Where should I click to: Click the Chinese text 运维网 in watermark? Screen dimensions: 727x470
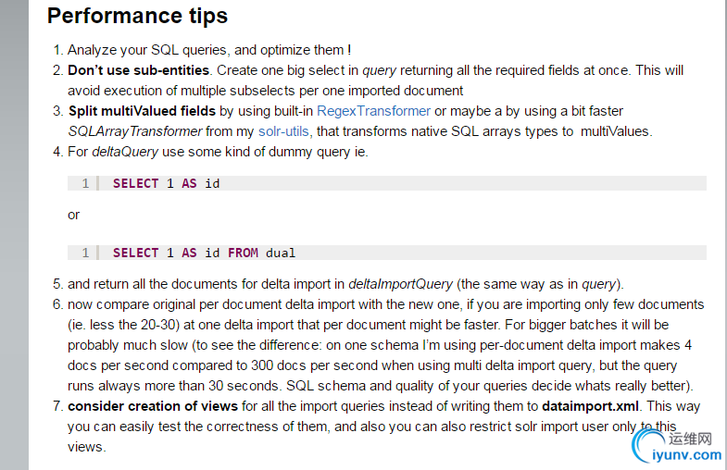coord(690,439)
